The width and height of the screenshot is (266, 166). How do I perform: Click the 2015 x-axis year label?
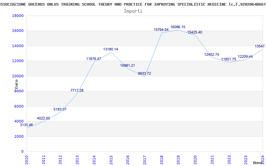pos(111,160)
